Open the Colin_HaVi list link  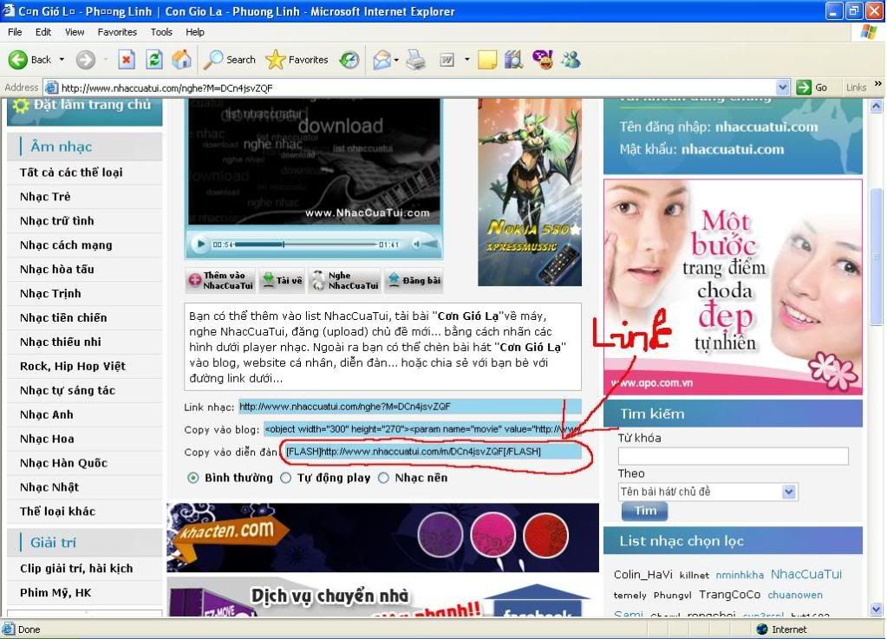(x=642, y=575)
